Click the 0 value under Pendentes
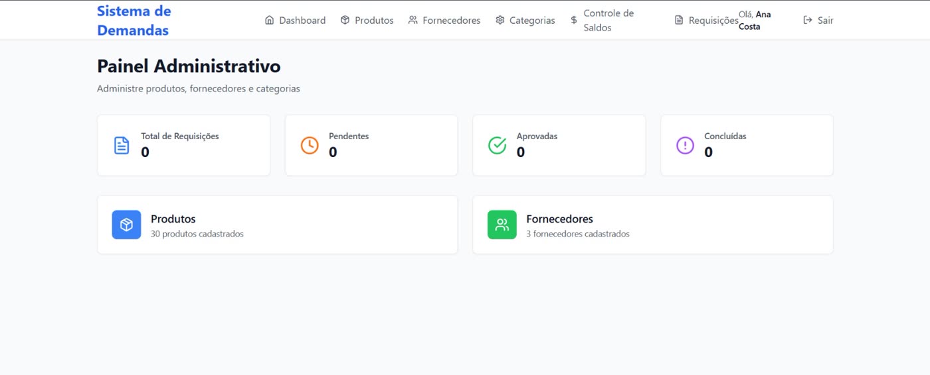 (333, 152)
